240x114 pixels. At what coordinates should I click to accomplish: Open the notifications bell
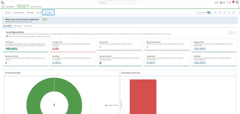tap(233, 2)
